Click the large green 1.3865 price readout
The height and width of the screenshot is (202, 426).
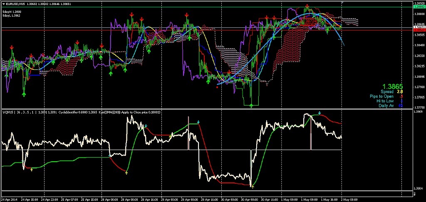pos(392,86)
